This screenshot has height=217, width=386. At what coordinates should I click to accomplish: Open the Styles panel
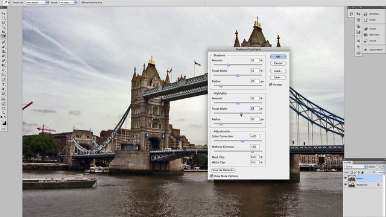[370, 41]
